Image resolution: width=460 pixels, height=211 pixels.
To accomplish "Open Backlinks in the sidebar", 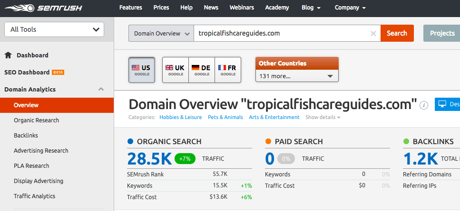I will [26, 136].
